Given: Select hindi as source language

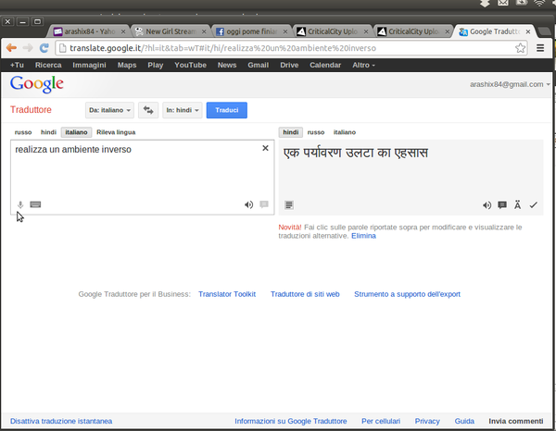Looking at the screenshot, I should (x=48, y=132).
